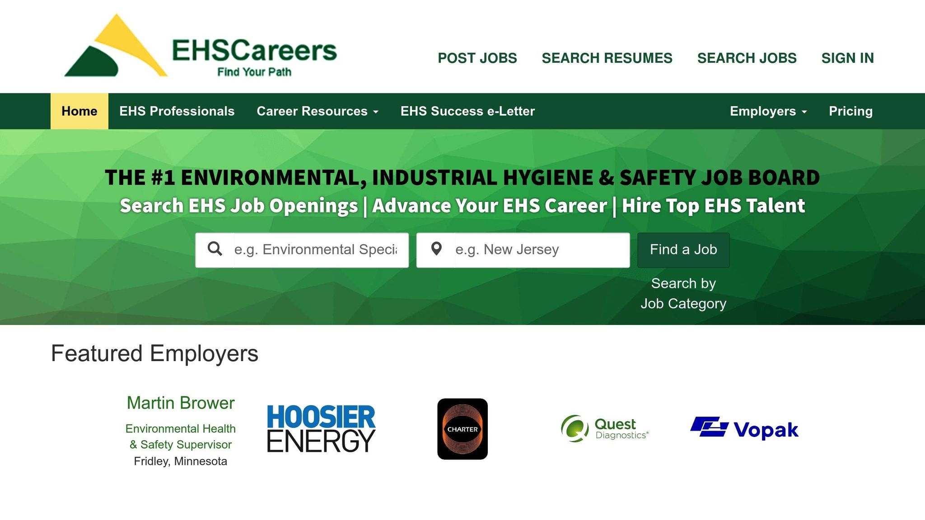Click the SIGN IN link
Viewport: 925px width, 520px height.
click(848, 58)
